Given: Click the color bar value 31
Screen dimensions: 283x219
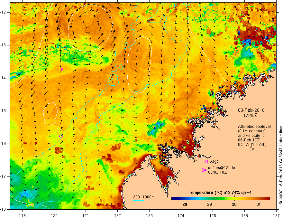Looking at the screenshot, I should pos(259,205).
